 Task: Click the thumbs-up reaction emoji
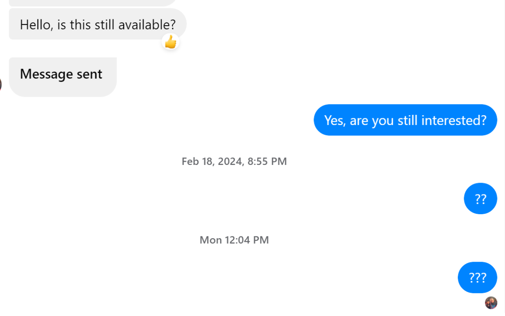(170, 42)
